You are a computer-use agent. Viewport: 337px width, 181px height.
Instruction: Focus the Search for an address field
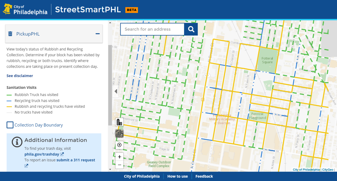click(x=152, y=29)
